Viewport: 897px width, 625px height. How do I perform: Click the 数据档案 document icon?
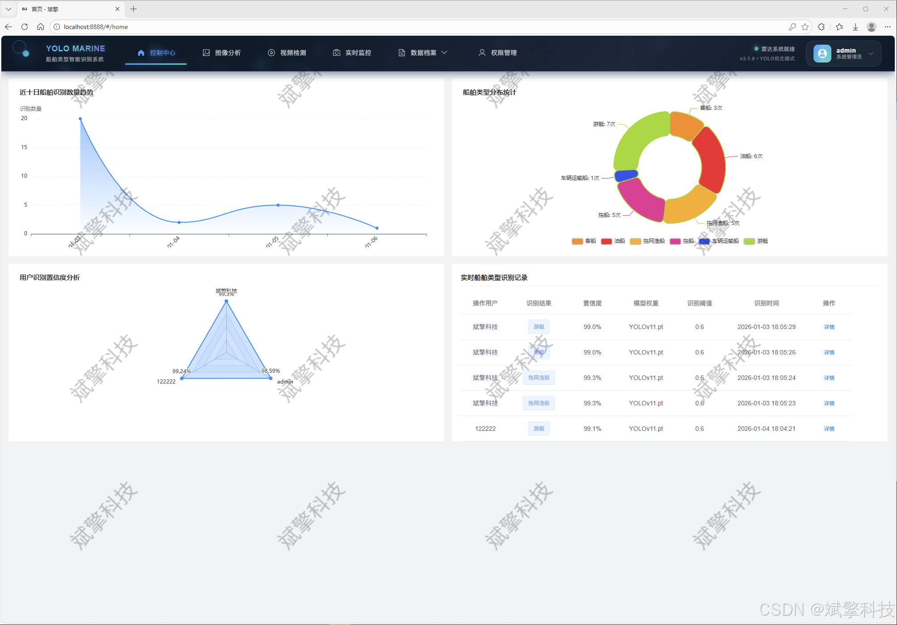click(402, 53)
